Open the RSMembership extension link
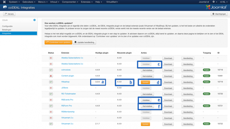This screenshot has width=230, height=129. click(68, 112)
